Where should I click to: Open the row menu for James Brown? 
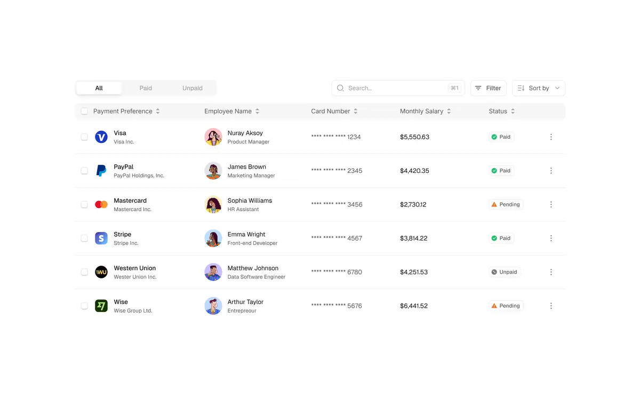coord(551,171)
